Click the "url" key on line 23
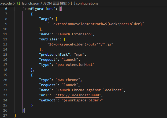 coord(44,95)
